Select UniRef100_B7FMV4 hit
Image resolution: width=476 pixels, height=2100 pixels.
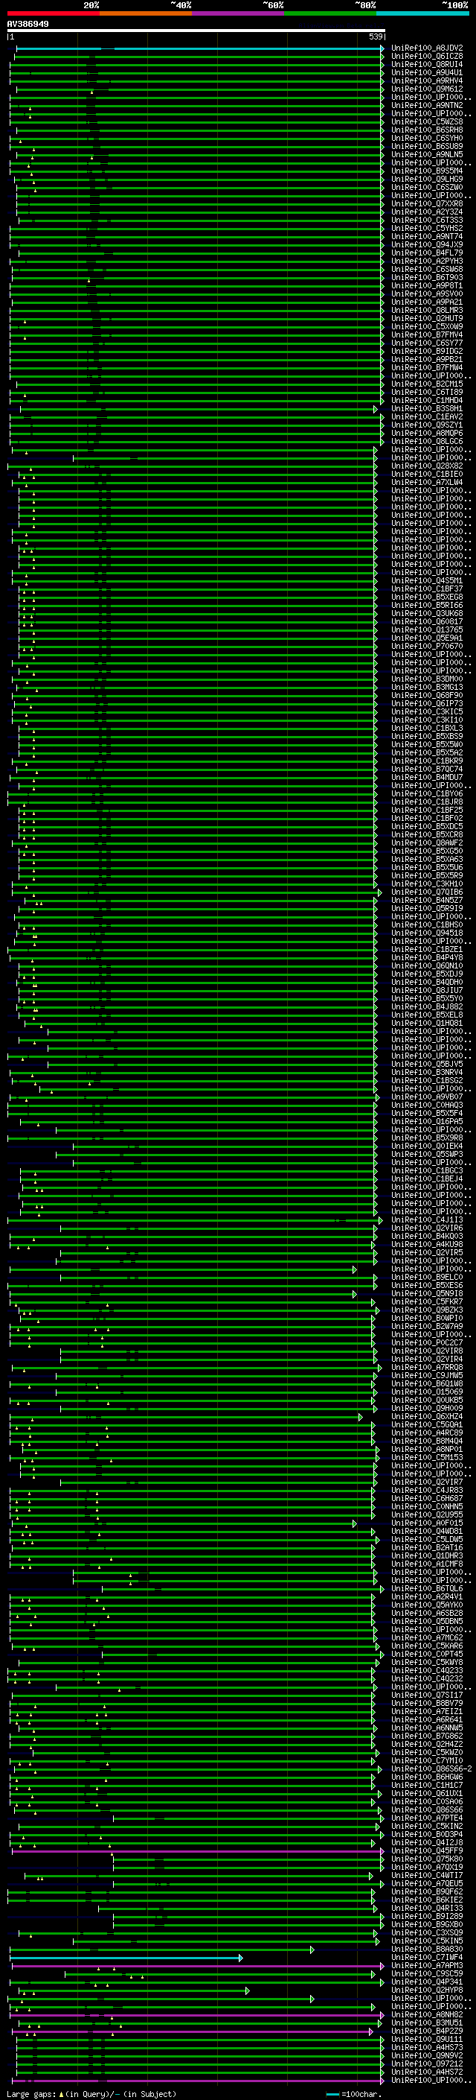click(x=427, y=334)
